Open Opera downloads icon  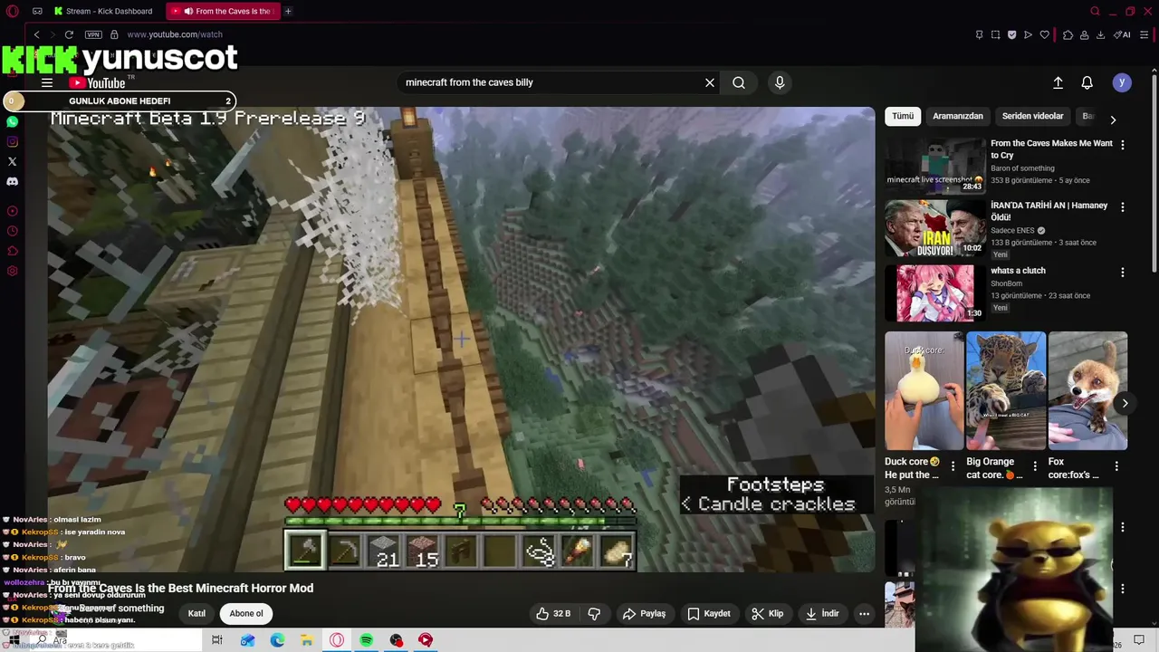tap(1100, 34)
